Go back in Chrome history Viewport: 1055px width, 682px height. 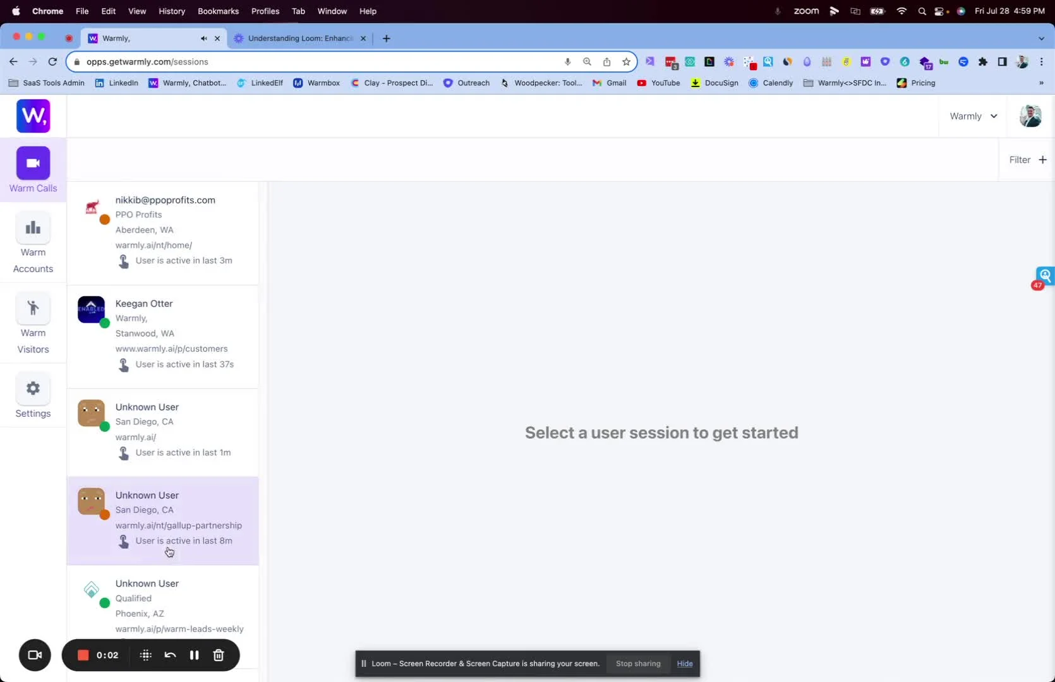click(13, 61)
